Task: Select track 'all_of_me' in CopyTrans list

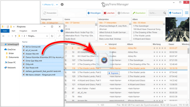Action: (82, 93)
